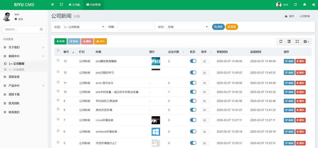The width and height of the screenshot is (318, 148).
Task: Click the title text 其他开发环境
Action: pos(104,110)
